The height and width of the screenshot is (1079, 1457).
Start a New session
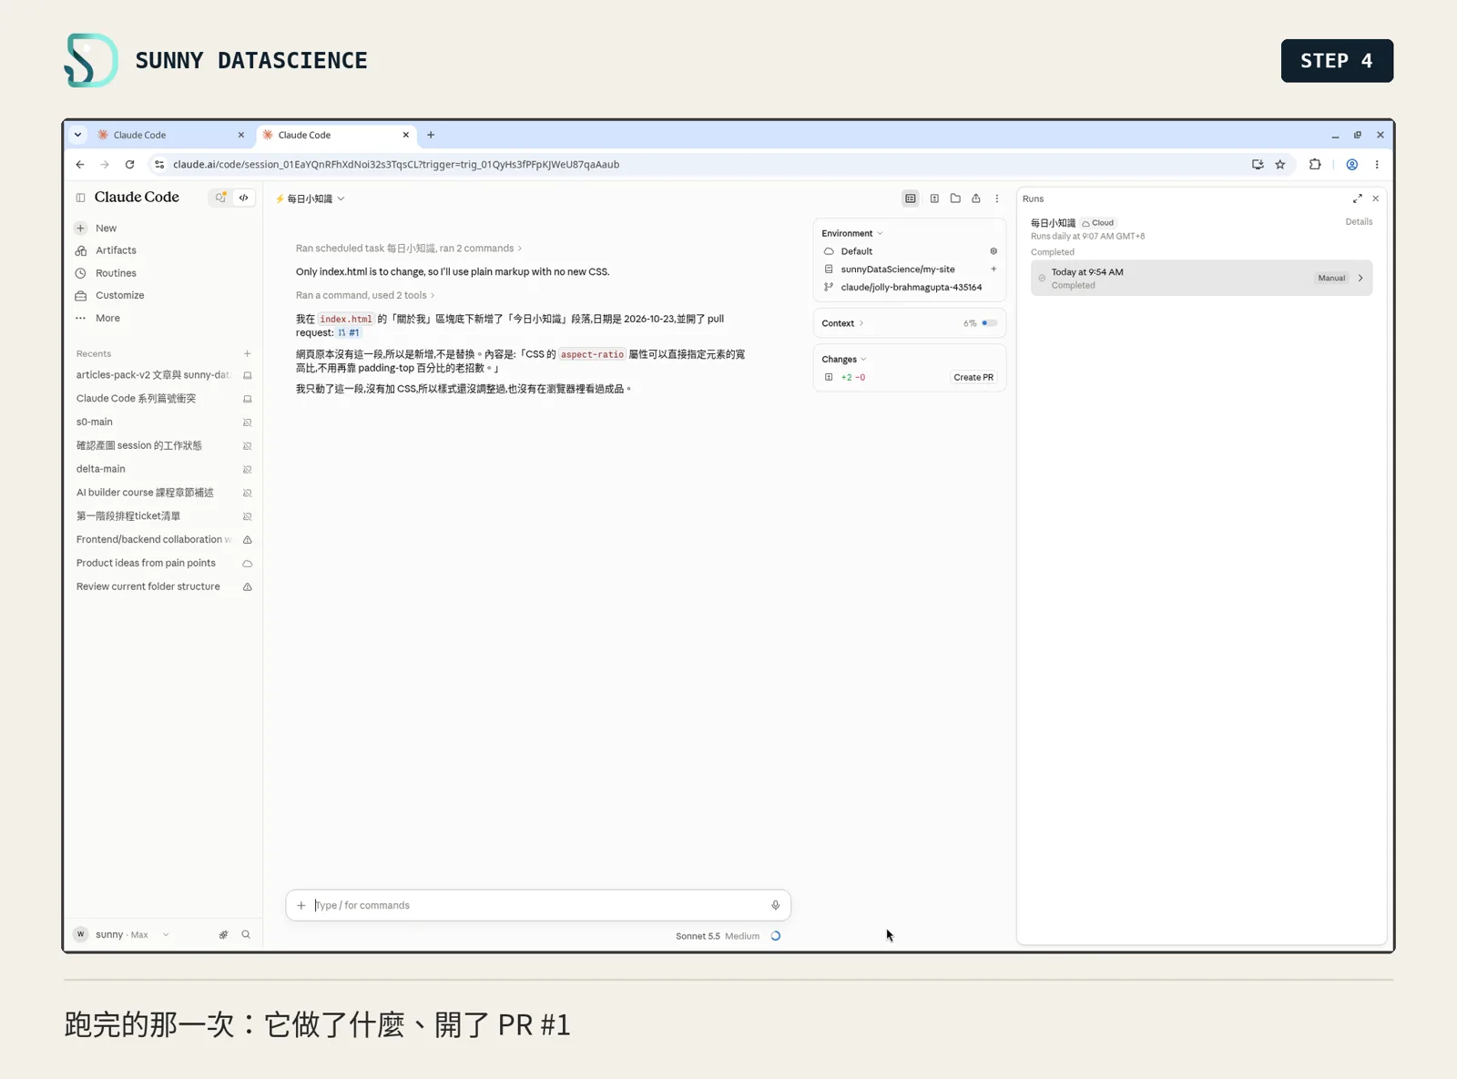coord(106,229)
